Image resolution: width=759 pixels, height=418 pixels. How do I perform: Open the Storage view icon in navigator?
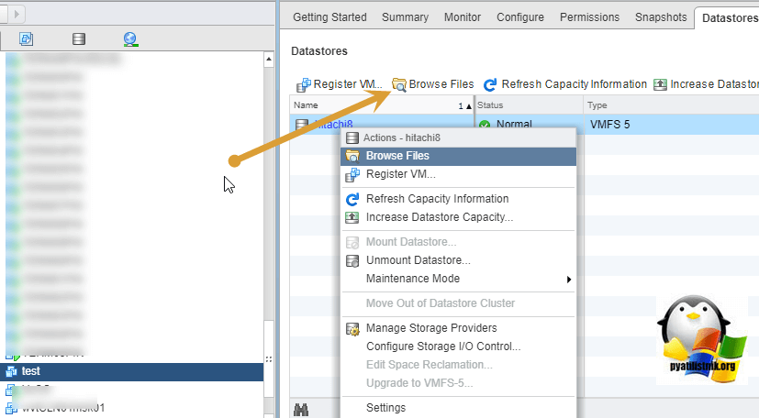point(80,38)
